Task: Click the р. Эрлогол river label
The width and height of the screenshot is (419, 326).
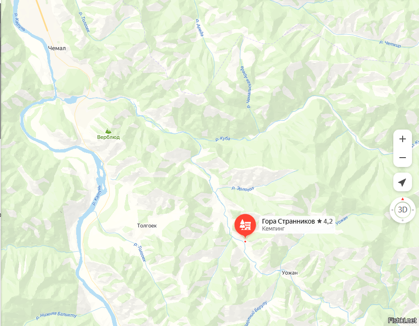Action: [x=242, y=188]
